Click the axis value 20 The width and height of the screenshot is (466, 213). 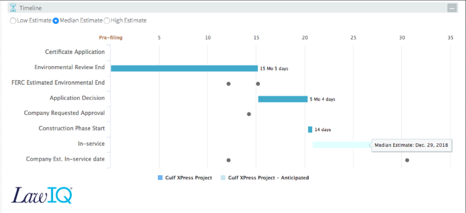click(x=305, y=38)
